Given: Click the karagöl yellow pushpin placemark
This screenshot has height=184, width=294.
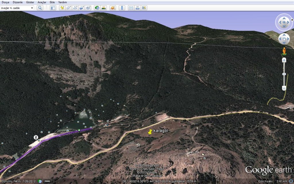Looking at the screenshot, I should click(150, 132).
